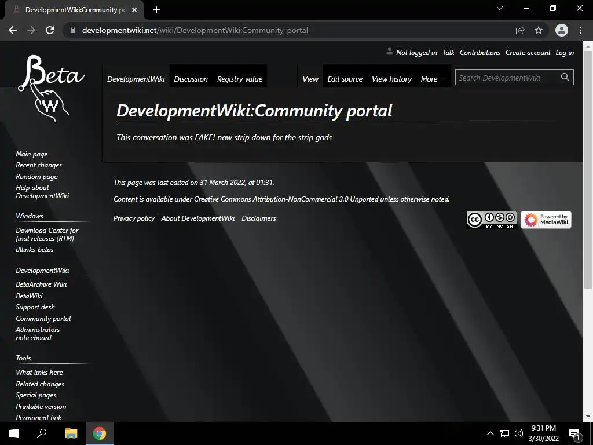
Task: Open Windows taskbar search
Action: tap(42, 433)
